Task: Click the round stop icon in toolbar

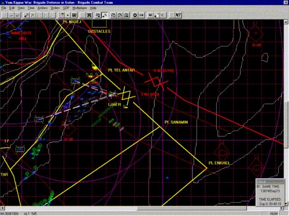Action: click(135, 15)
